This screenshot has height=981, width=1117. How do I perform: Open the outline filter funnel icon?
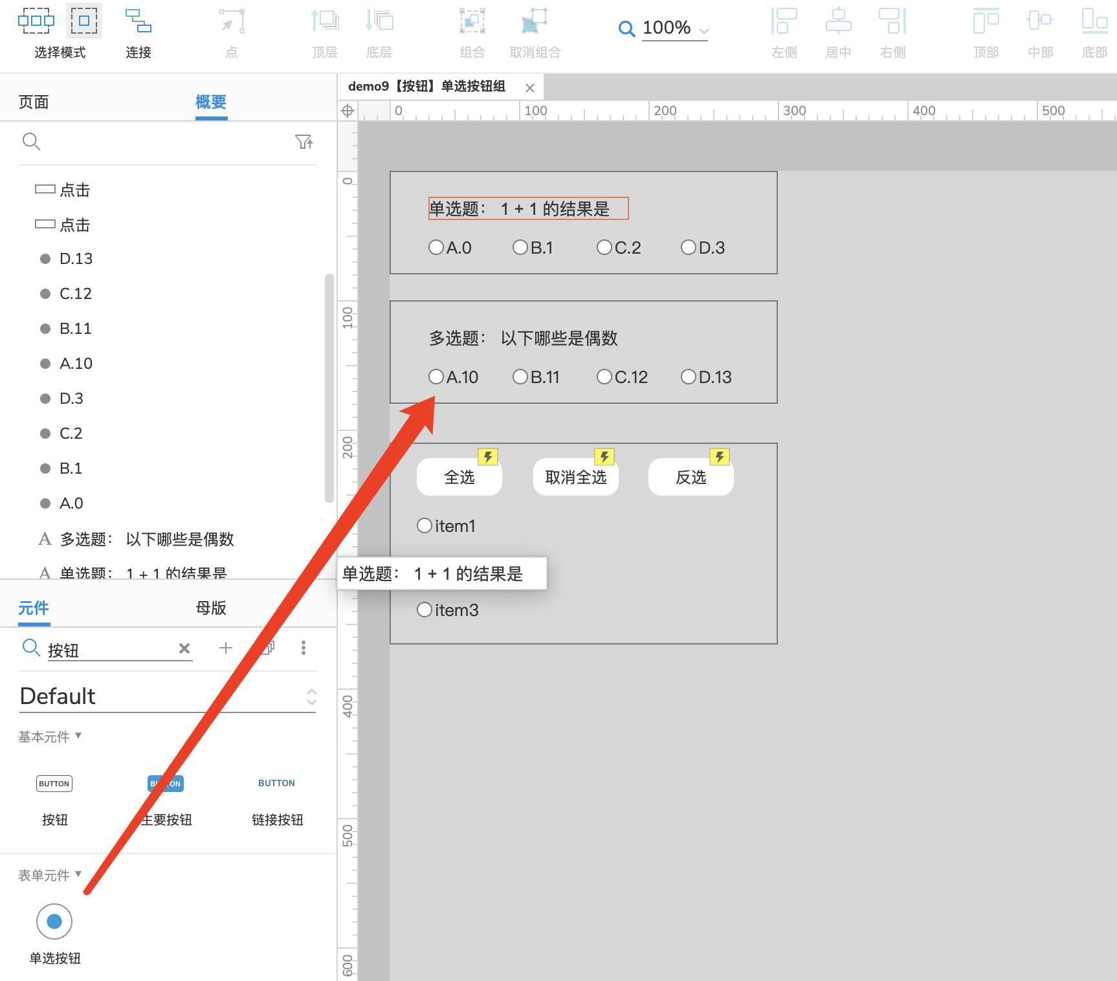click(304, 142)
